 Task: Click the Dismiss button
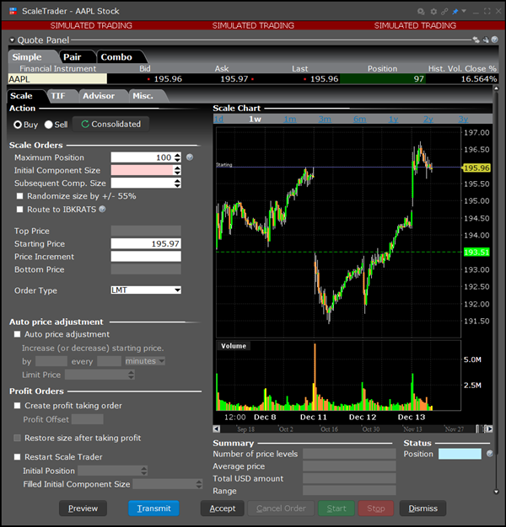click(x=423, y=508)
